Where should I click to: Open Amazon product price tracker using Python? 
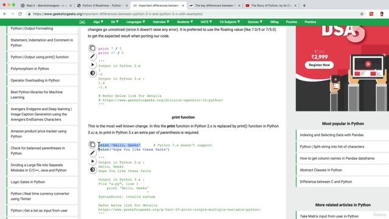point(38,134)
